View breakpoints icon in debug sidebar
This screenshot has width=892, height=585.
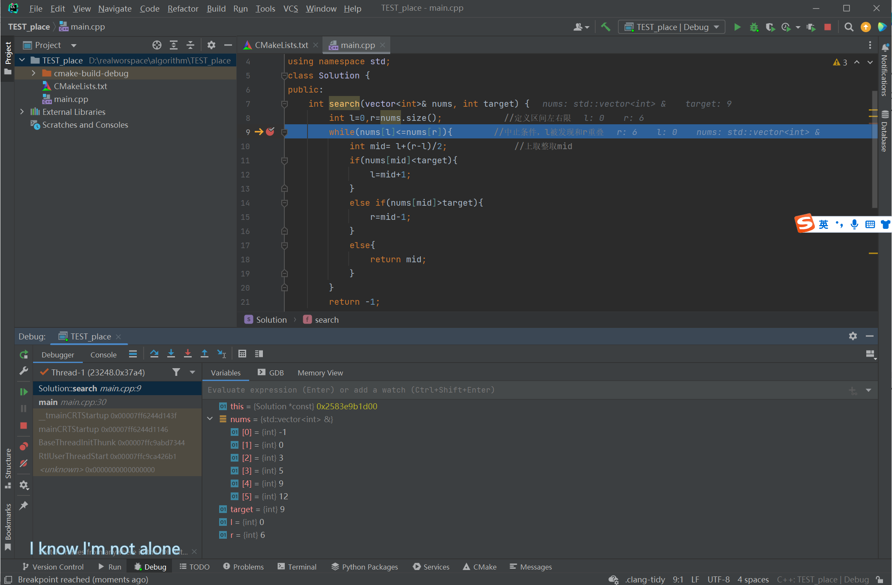[24, 446]
